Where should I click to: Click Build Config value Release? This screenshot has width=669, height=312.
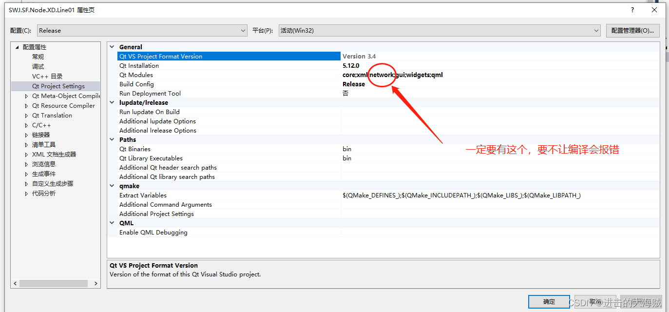(x=354, y=84)
